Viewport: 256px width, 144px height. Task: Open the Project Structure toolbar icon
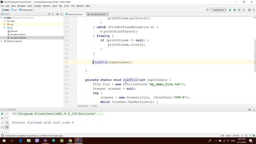click(x=250, y=10)
